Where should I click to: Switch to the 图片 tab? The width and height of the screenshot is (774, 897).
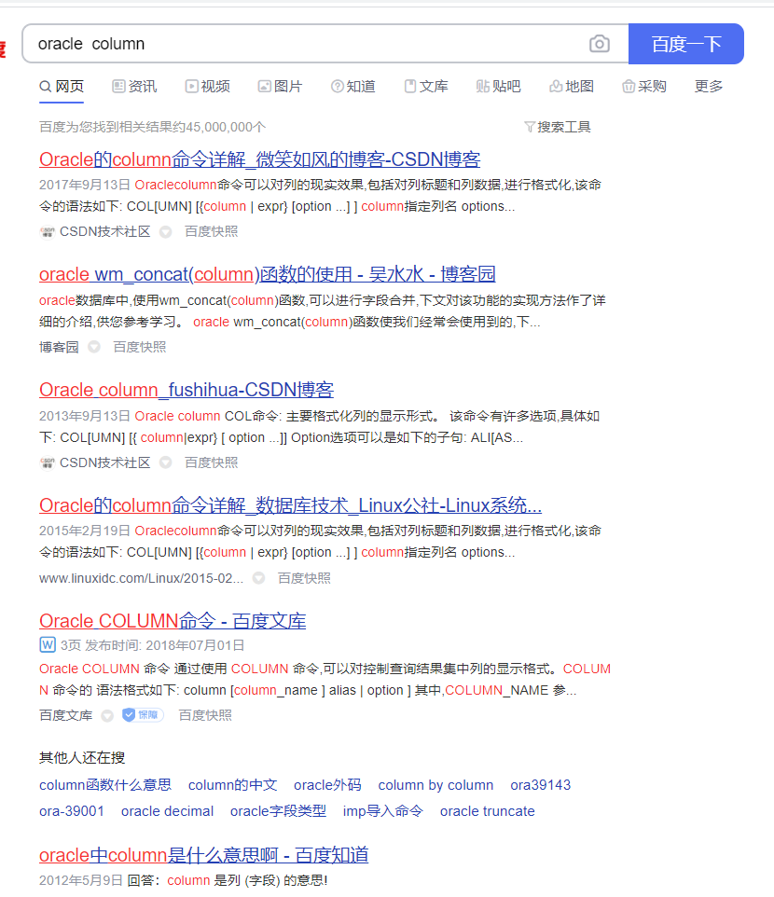click(281, 87)
